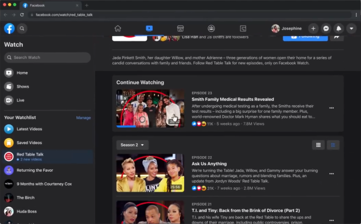Open Latest Videos in watchlist
361x224 pixels.
click(x=48, y=129)
